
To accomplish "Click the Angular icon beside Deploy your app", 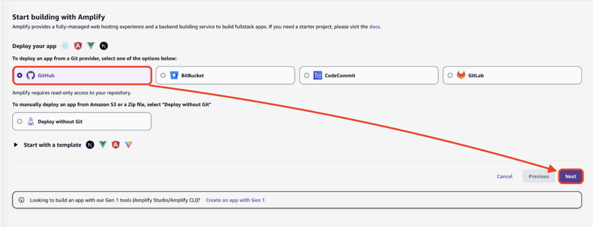I will click(78, 46).
